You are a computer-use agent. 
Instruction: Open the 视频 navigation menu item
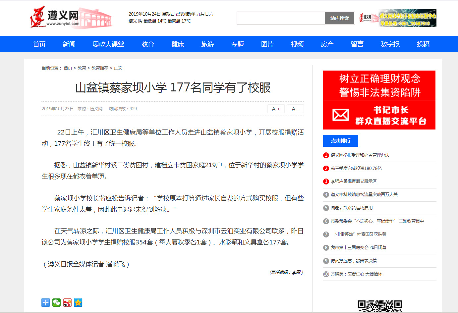point(297,44)
